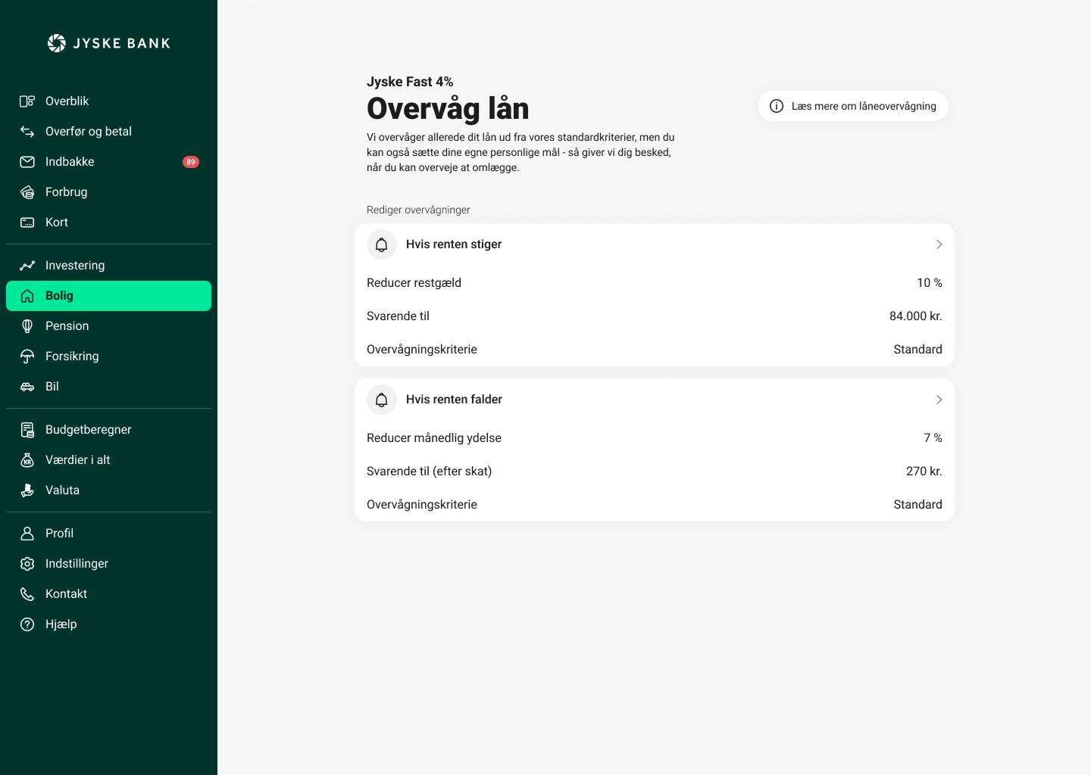Viewport: 1091px width, 775px height.
Task: Click the Budgetberegner calculator icon
Action: click(27, 430)
